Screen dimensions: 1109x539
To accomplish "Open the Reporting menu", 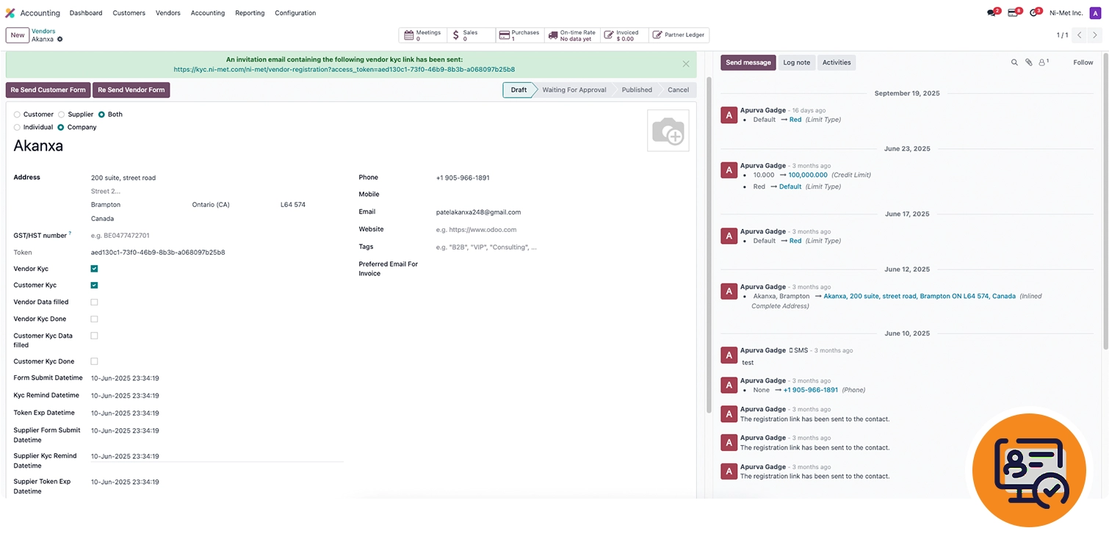I will click(x=250, y=13).
